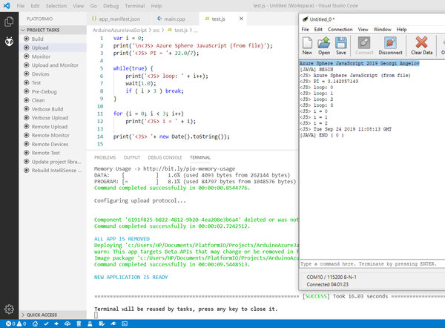Open the test.js file breadcrumb

pos(178,30)
